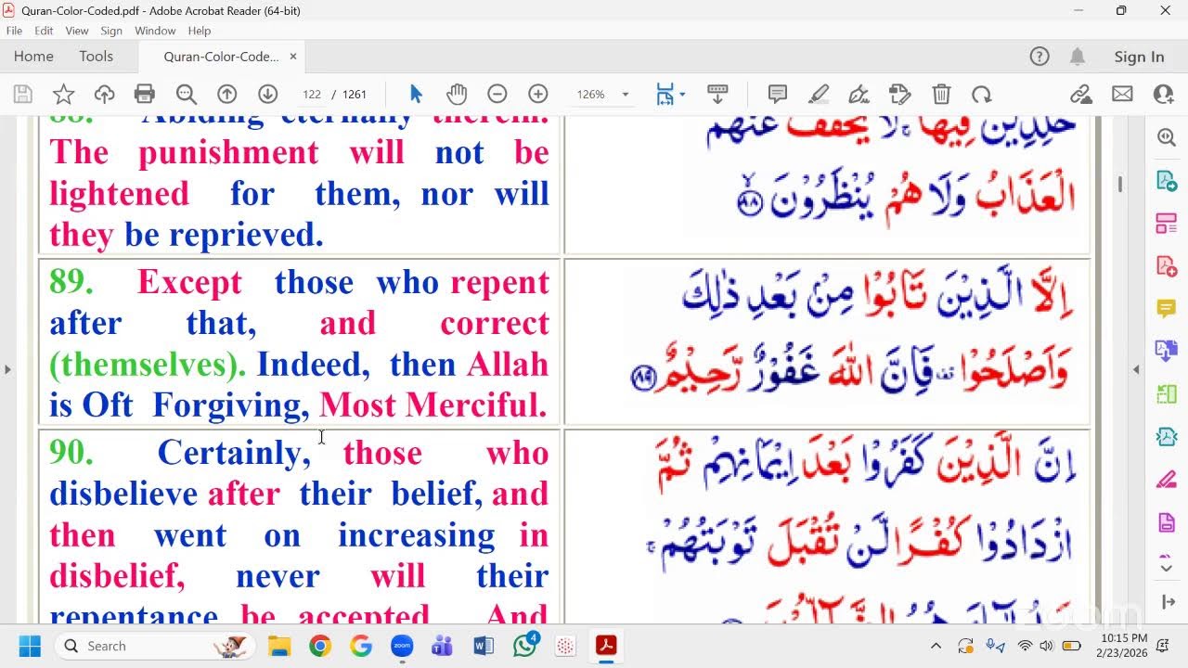Image resolution: width=1188 pixels, height=668 pixels.
Task: Close the Quran-Color-Code document tab
Action: point(293,57)
